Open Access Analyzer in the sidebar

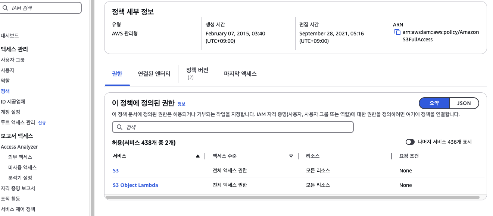tap(19, 147)
